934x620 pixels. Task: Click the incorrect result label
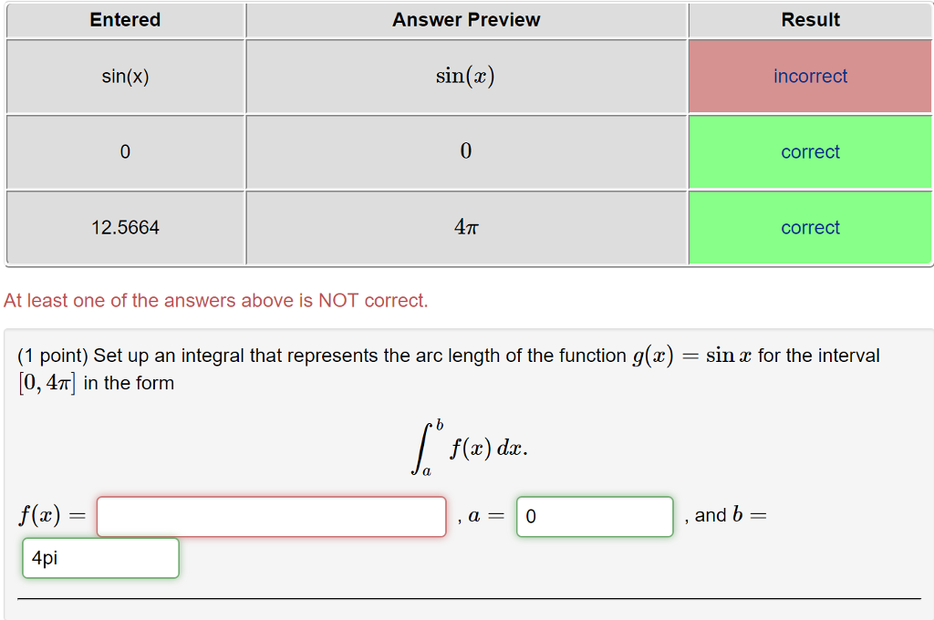pyautogui.click(x=810, y=76)
